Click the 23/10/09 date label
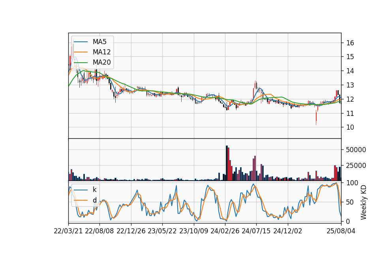The height and width of the screenshot is (272, 379). tap(193, 231)
